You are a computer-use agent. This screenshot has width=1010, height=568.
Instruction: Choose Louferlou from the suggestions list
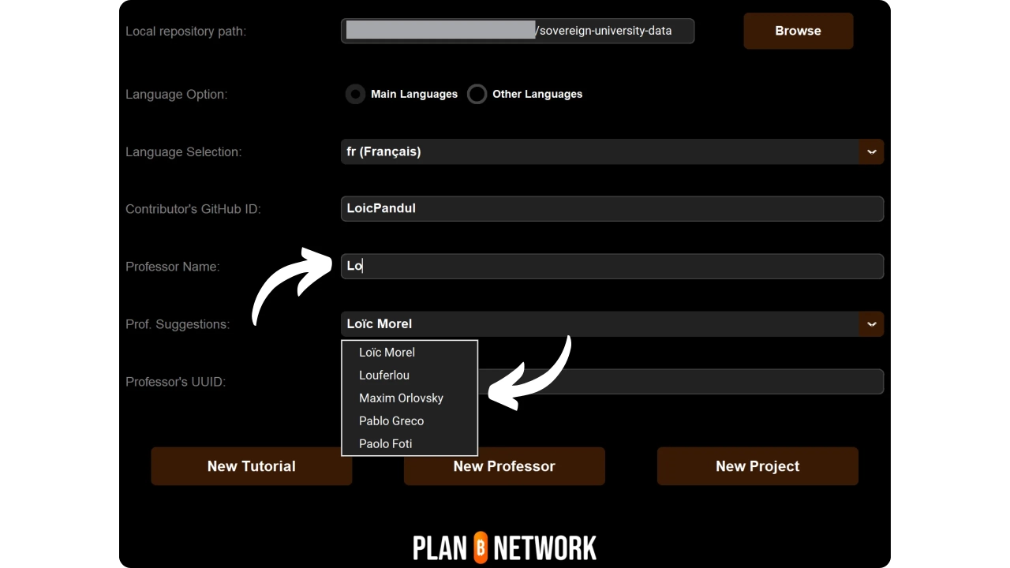point(384,376)
